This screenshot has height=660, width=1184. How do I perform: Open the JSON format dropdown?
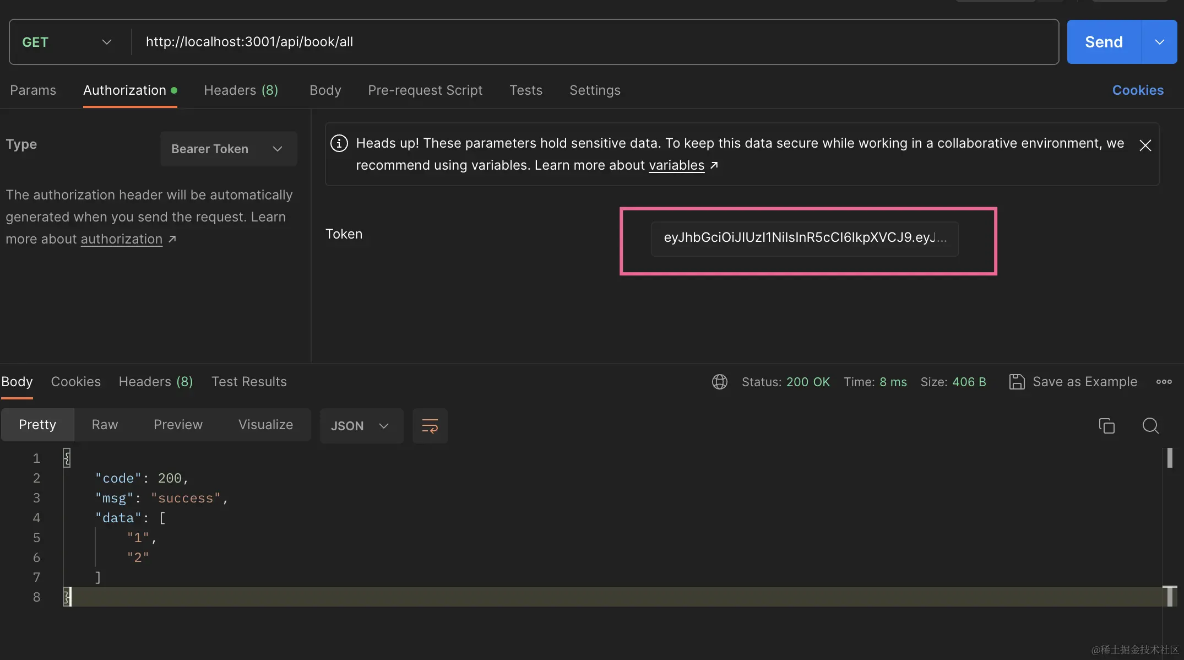(x=361, y=426)
